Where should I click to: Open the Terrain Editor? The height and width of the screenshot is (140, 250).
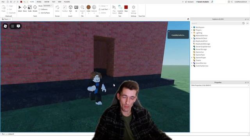click(x=57, y=9)
